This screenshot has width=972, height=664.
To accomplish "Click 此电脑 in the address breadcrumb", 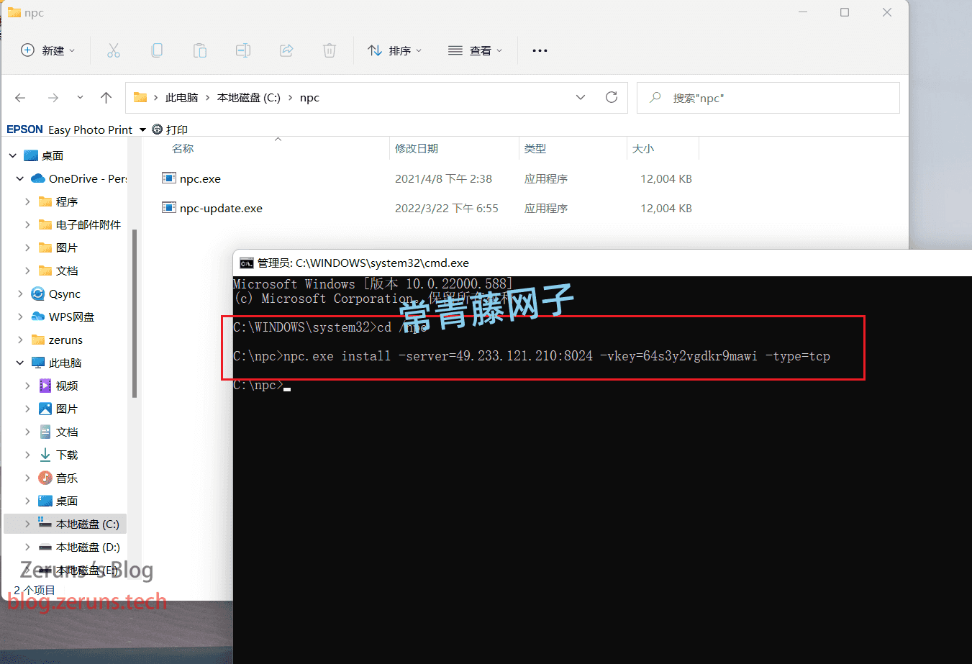I will click(x=181, y=98).
